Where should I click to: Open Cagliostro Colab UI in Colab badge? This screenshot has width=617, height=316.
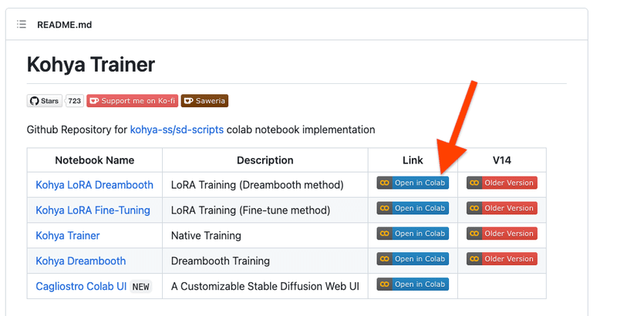413,284
